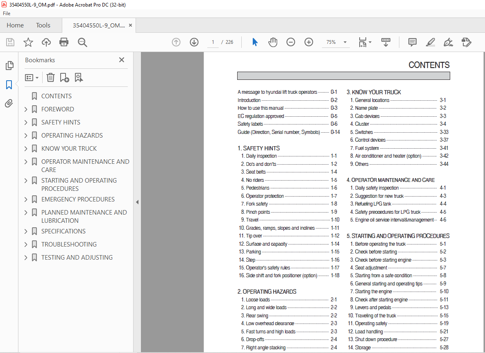Expand the TROUBLESHOOTING bookmark
The image size is (485, 353).
tap(26, 244)
